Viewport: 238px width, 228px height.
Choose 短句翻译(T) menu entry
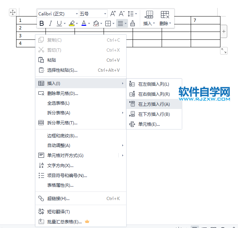[81, 212]
